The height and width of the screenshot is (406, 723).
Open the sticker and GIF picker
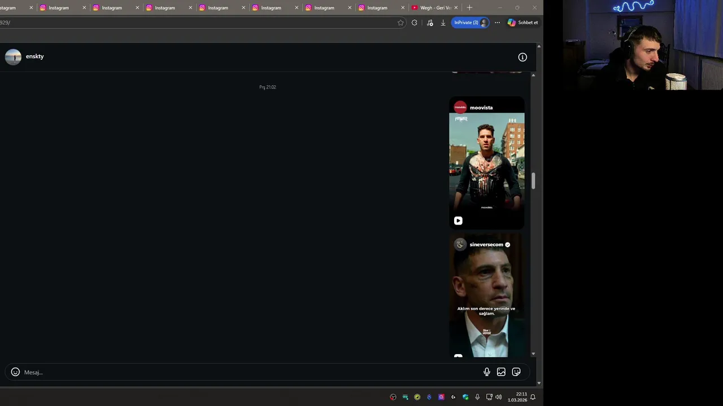(516, 372)
